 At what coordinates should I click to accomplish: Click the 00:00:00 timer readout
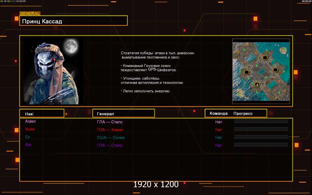[306, 1]
